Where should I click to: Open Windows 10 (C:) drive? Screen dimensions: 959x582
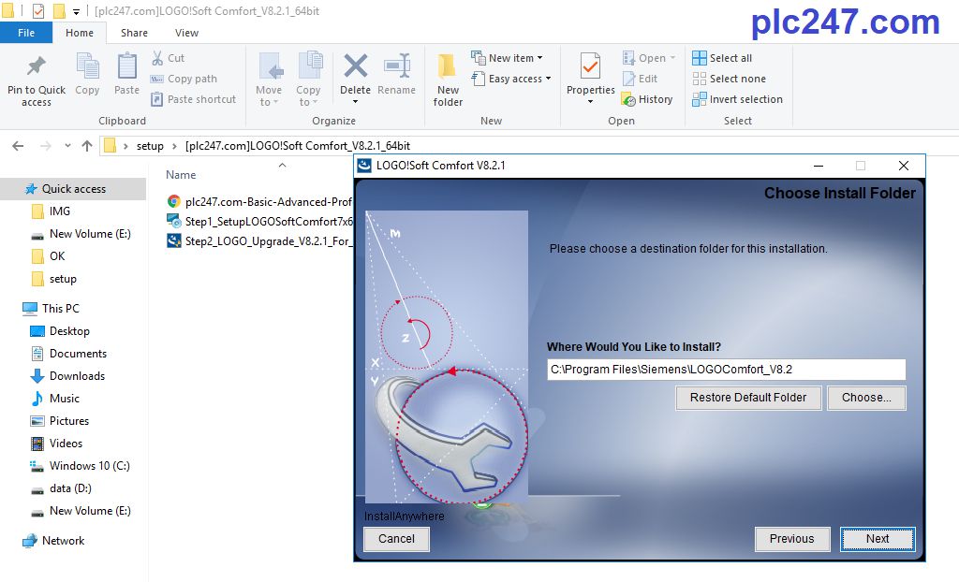pyautogui.click(x=89, y=466)
